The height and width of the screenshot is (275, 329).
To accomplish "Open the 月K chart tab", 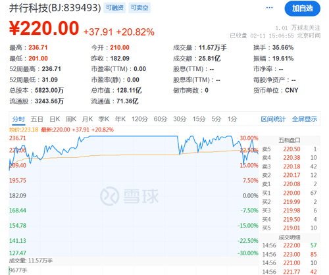I will [88, 119].
